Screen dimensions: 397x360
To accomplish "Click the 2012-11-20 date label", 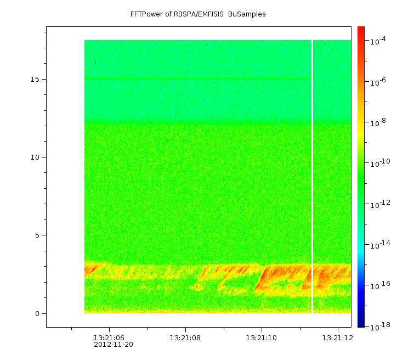I will pyautogui.click(x=114, y=345).
